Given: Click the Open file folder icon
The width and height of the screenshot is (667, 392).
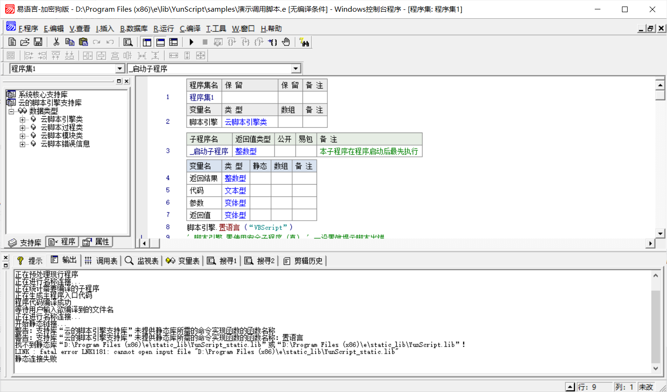Looking at the screenshot, I should (25, 42).
